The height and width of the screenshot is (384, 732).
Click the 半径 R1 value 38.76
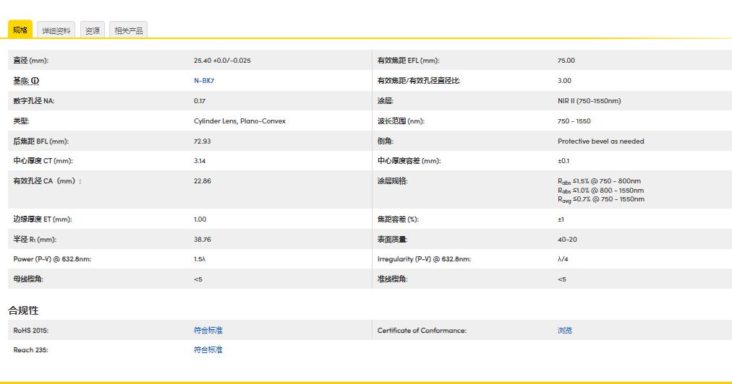point(203,240)
